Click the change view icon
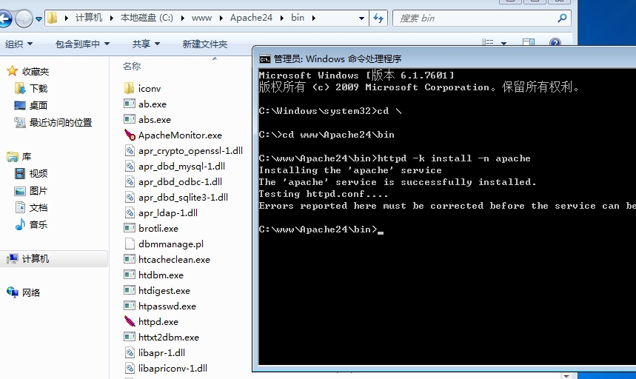The height and width of the screenshot is (379, 636). click(487, 42)
